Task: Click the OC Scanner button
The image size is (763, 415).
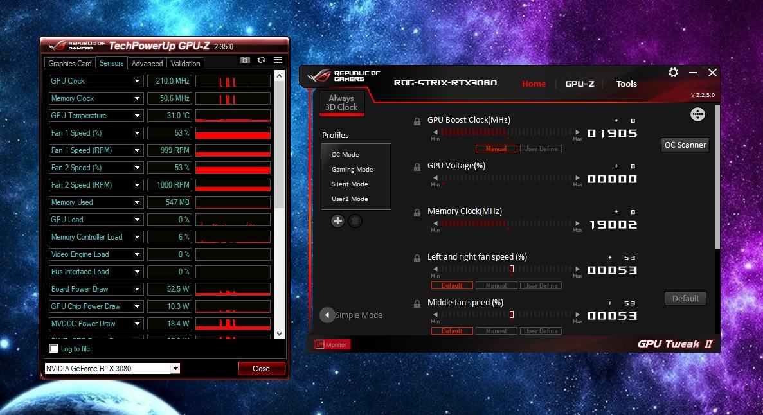Action: [685, 145]
